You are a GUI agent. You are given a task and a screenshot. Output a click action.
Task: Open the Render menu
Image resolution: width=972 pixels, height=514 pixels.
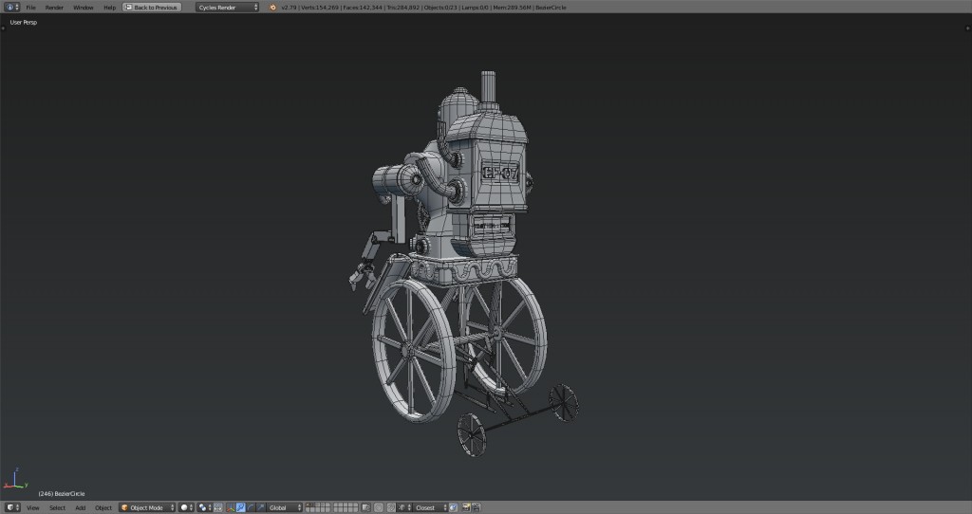click(54, 7)
